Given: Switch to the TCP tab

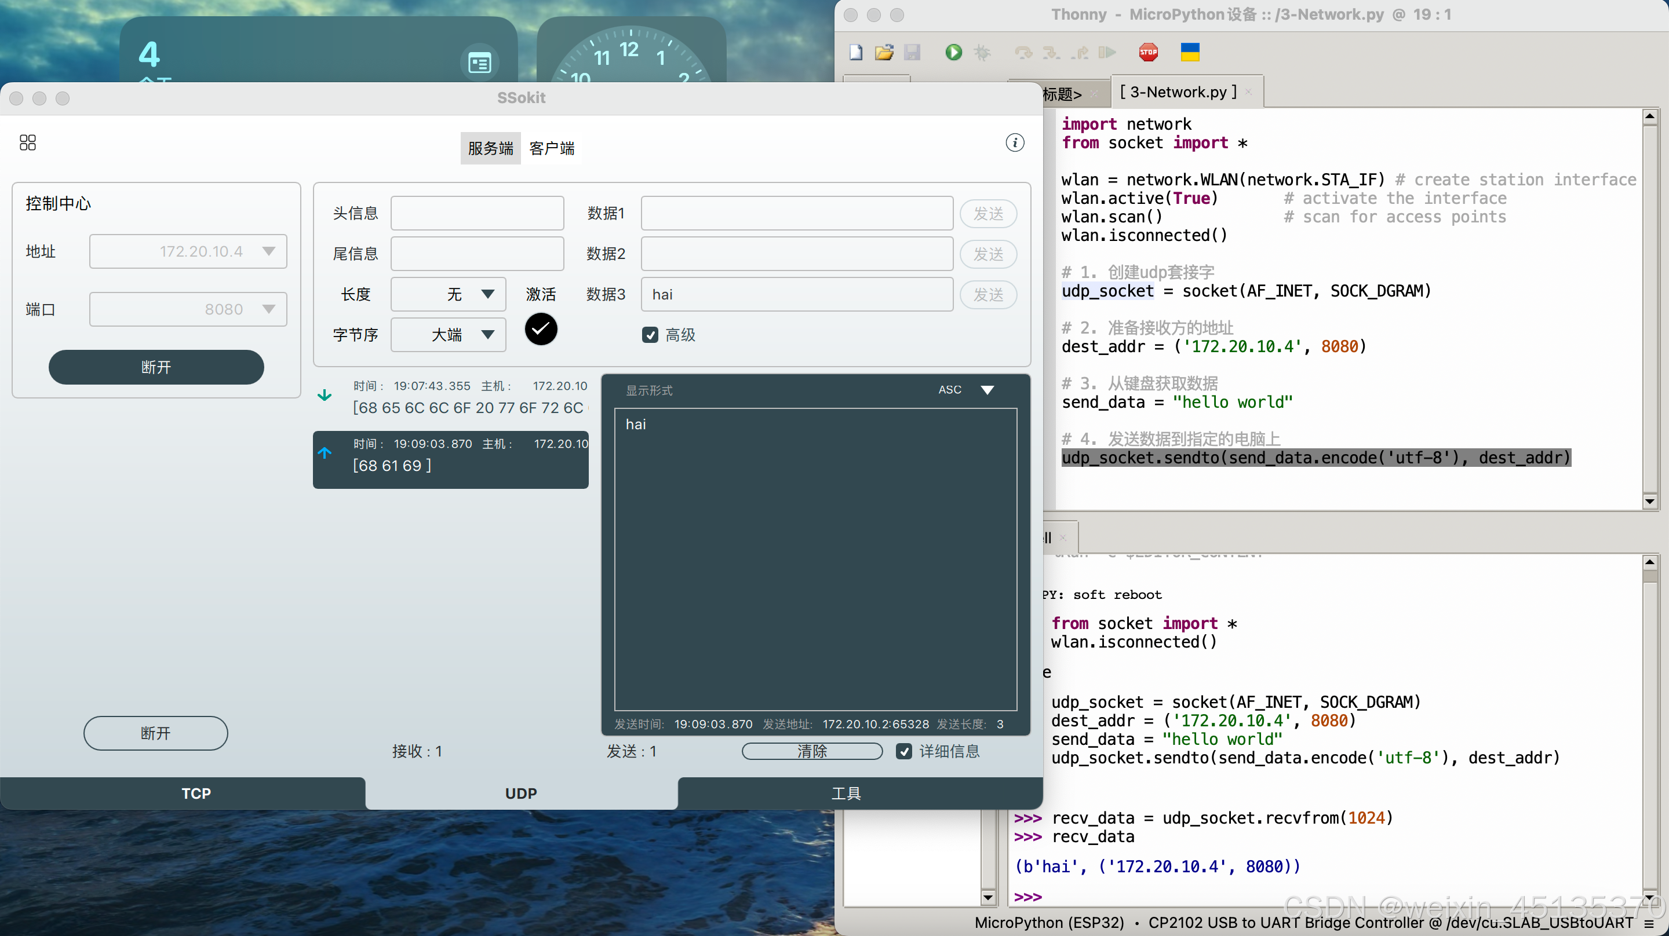Looking at the screenshot, I should pyautogui.click(x=195, y=793).
